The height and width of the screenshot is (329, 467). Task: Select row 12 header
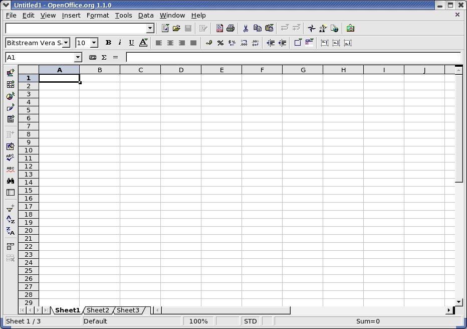29,167
